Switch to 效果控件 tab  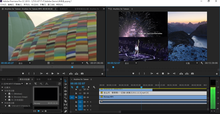pyautogui.click(x=64, y=9)
